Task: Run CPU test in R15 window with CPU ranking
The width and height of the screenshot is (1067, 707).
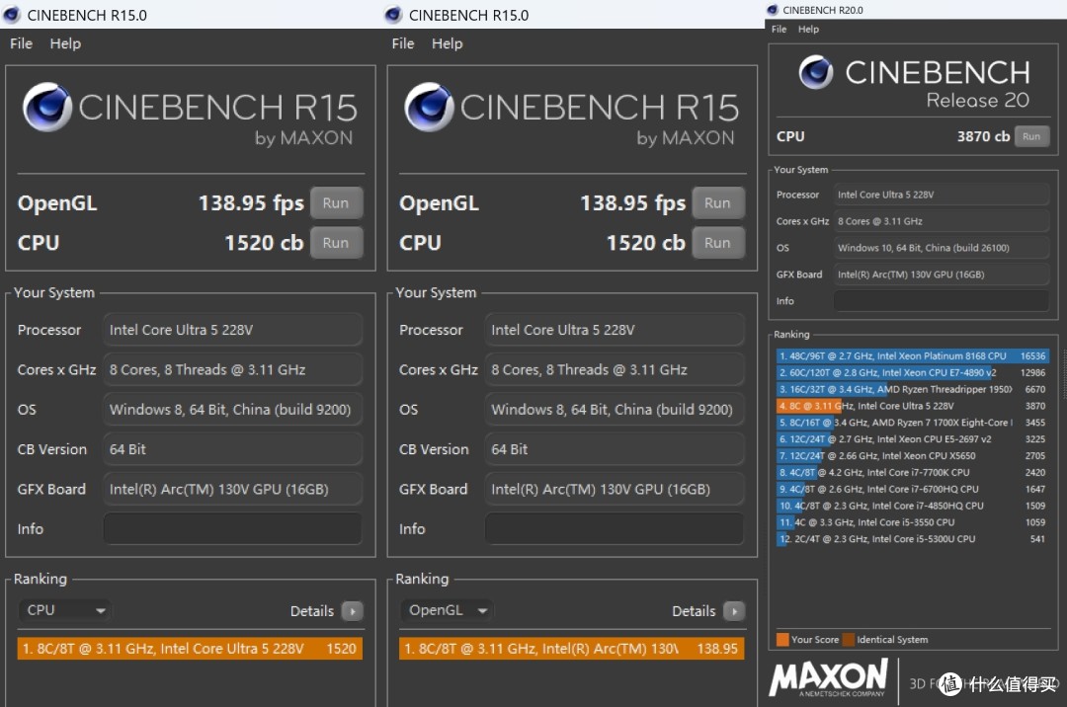Action: 336,243
